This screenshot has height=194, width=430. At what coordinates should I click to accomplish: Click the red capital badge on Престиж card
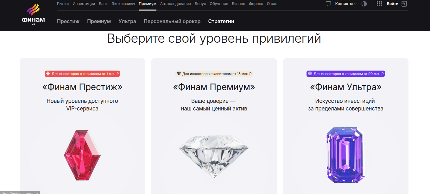[82, 73]
